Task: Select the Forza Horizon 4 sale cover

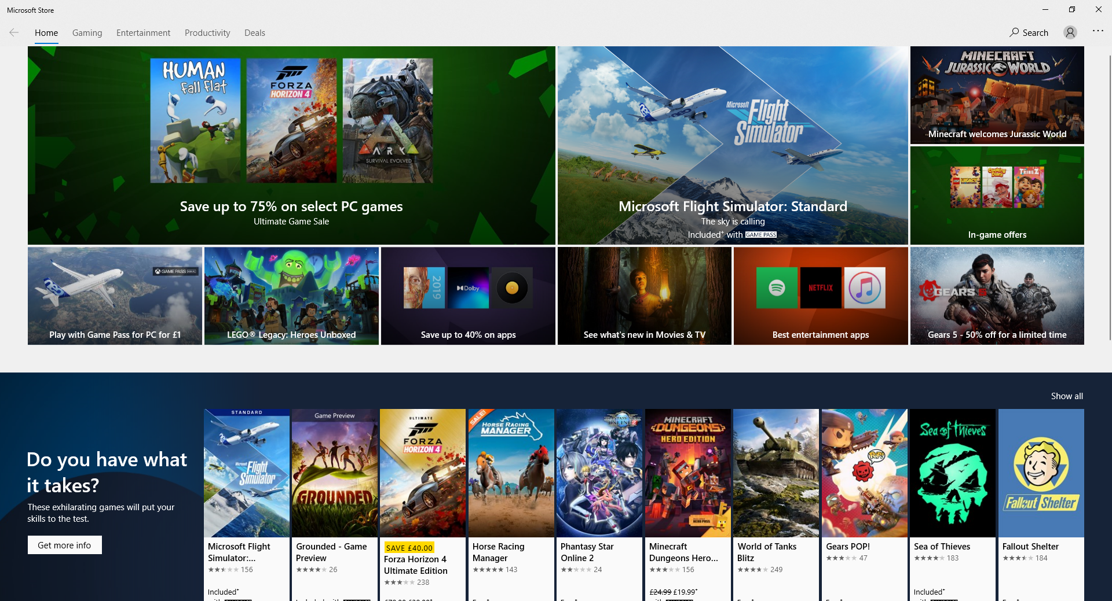Action: 291,120
